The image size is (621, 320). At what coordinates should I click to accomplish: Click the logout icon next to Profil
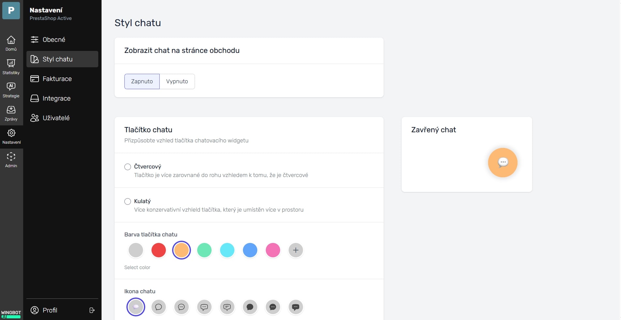click(92, 310)
